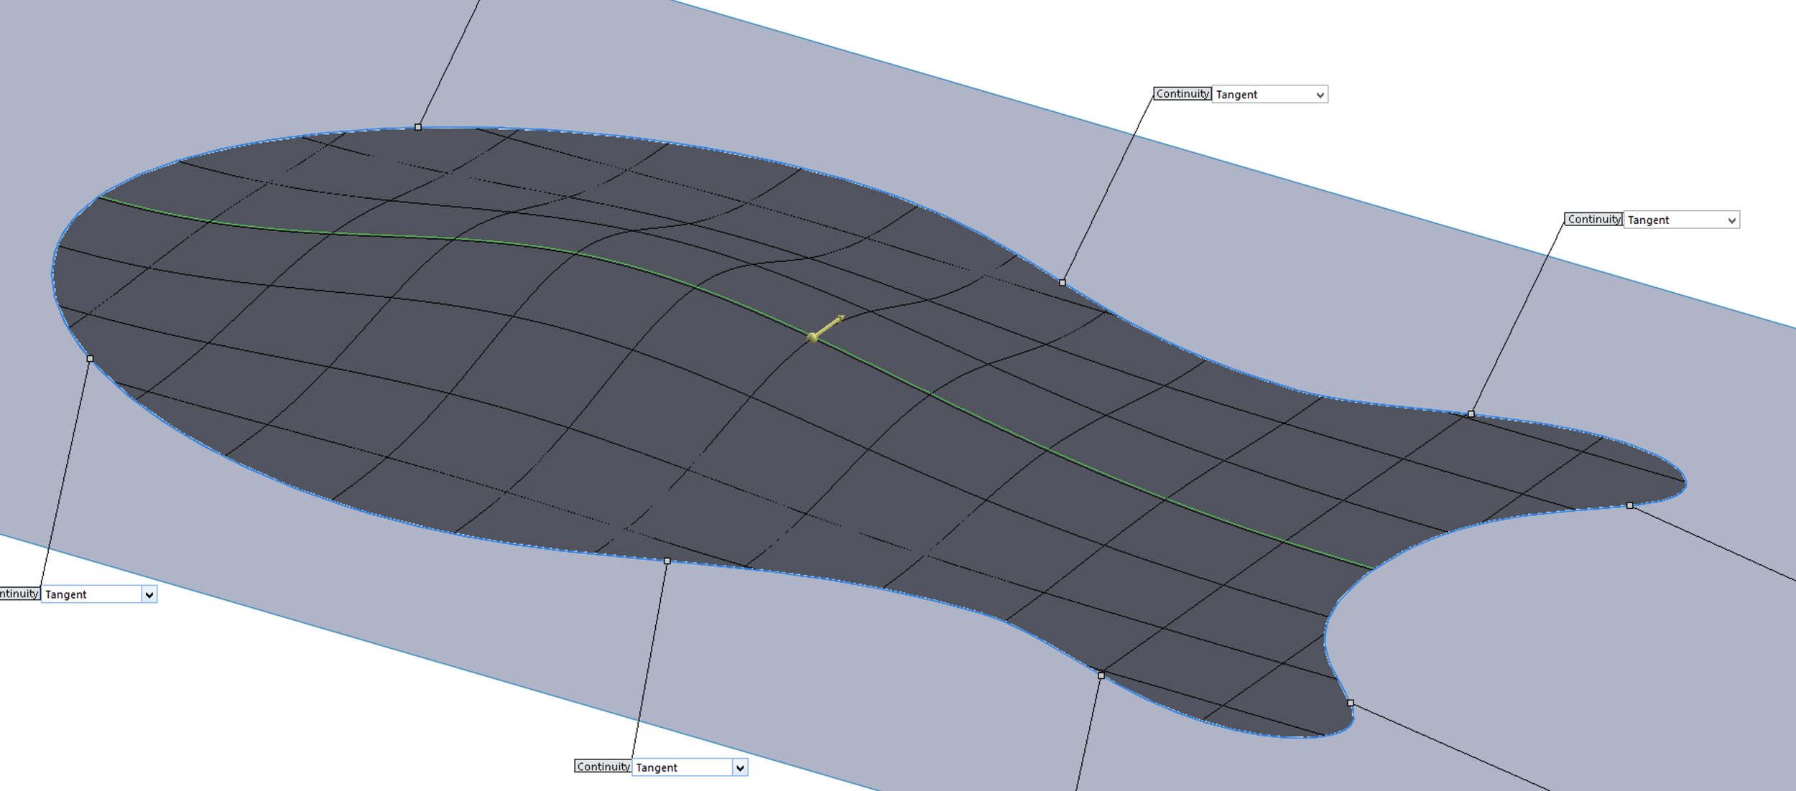Click edge handle where leader exits top of screen
Viewport: 1796px width, 791px height.
coord(418,127)
